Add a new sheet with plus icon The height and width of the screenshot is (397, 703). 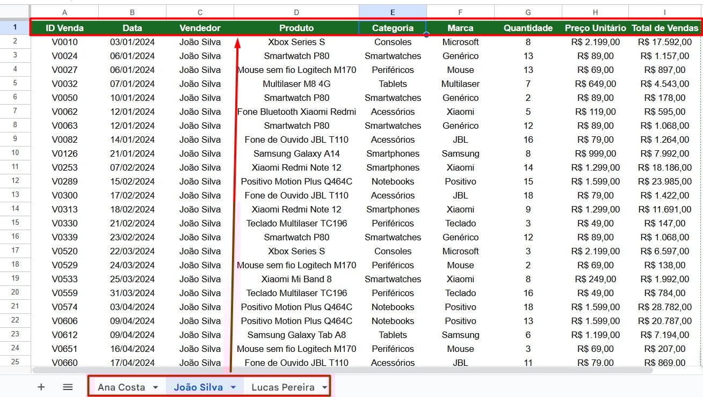click(41, 387)
